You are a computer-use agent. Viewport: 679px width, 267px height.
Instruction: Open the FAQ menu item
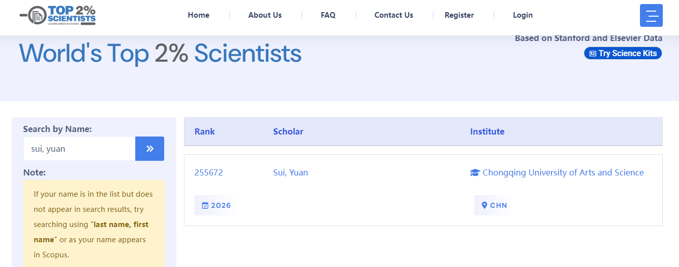click(x=328, y=15)
